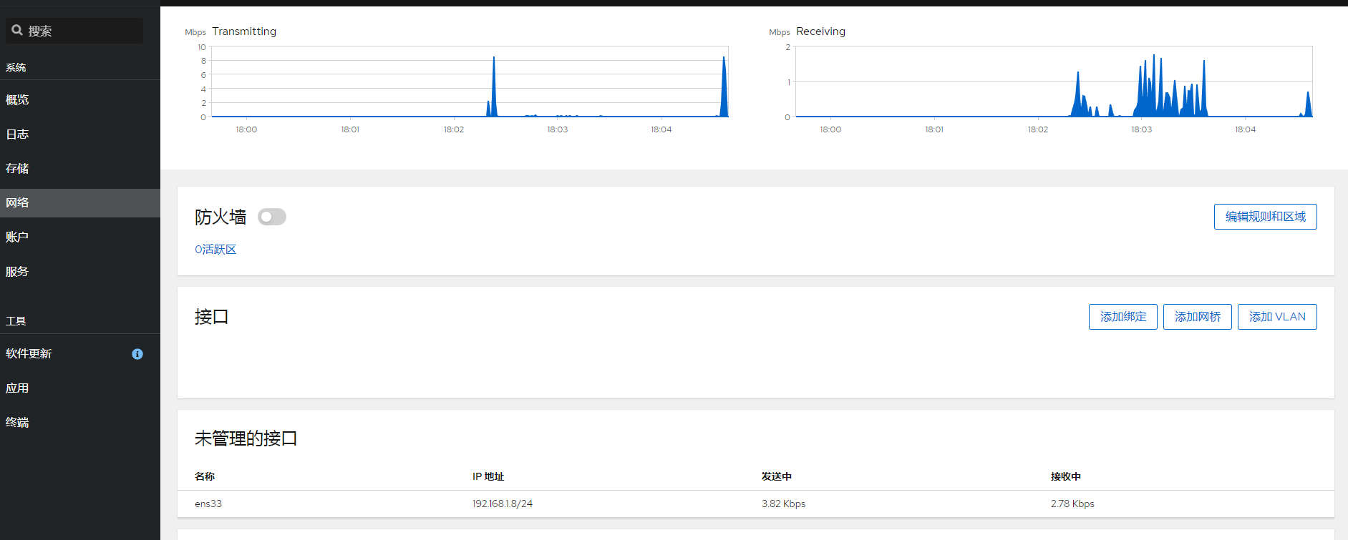
Task: Click the 3.82 Kbps sending value
Action: click(x=784, y=504)
